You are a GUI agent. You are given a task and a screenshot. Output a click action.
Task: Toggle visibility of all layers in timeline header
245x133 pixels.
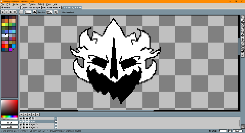21,119
